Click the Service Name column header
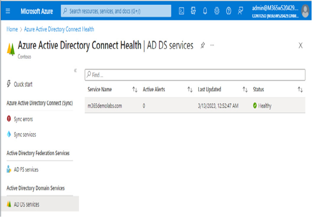Screen dimensions: 312x220 click(x=100, y=90)
